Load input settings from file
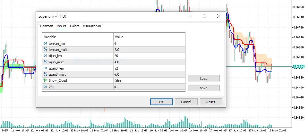Image resolution: width=308 pixels, height=134 pixels. 204,78
